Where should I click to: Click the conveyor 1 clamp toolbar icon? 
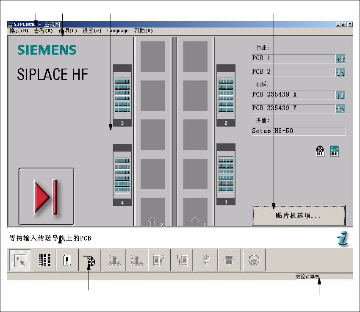point(115,260)
